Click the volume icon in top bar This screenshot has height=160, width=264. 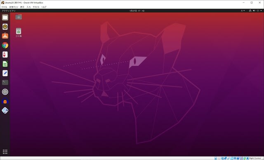[x=254, y=11]
